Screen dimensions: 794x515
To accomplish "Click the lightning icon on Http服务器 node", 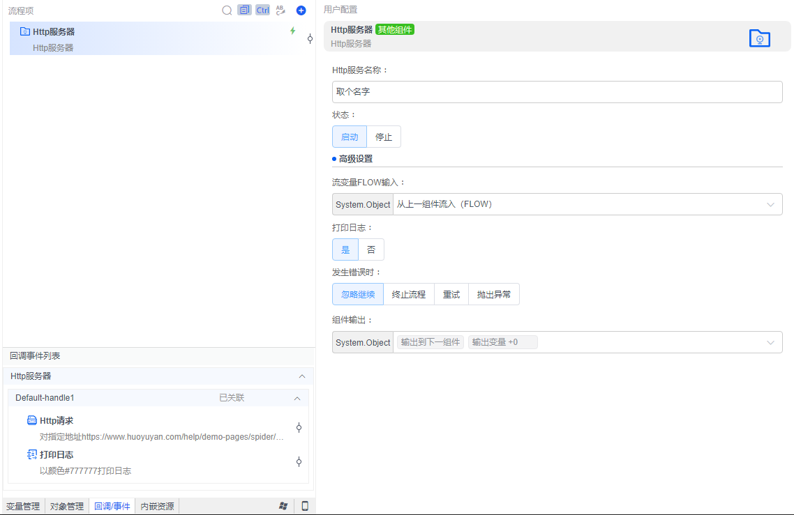I will (x=294, y=31).
